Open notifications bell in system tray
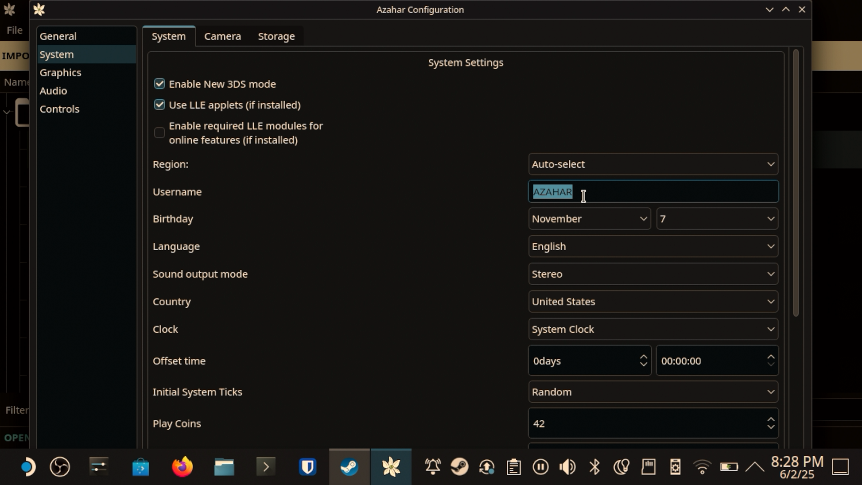This screenshot has height=485, width=862. [433, 467]
